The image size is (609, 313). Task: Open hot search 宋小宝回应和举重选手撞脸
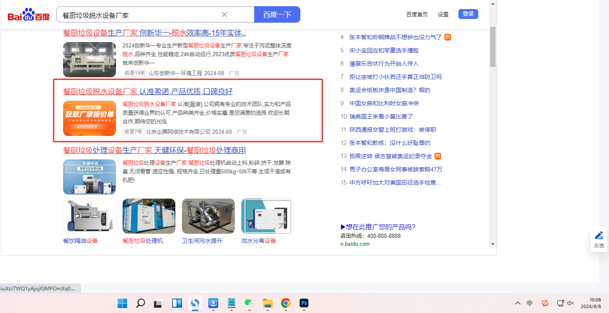click(x=384, y=50)
